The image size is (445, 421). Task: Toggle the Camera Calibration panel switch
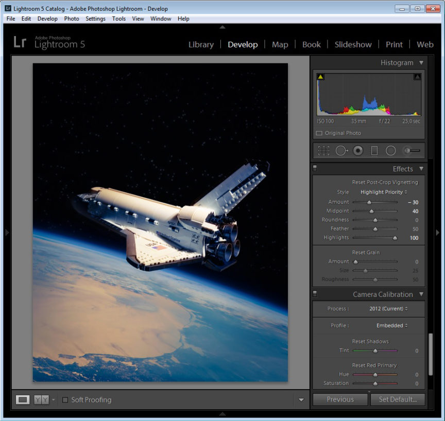click(x=315, y=294)
